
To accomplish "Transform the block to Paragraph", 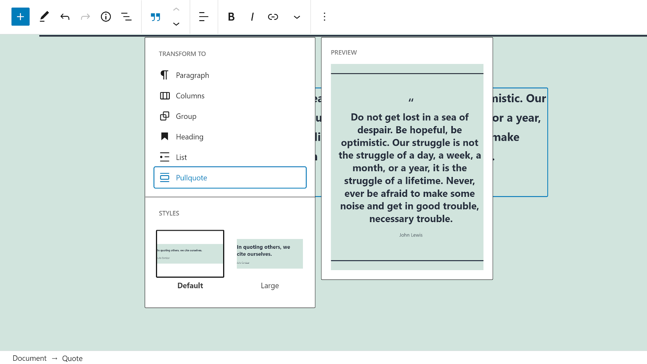I will click(192, 75).
